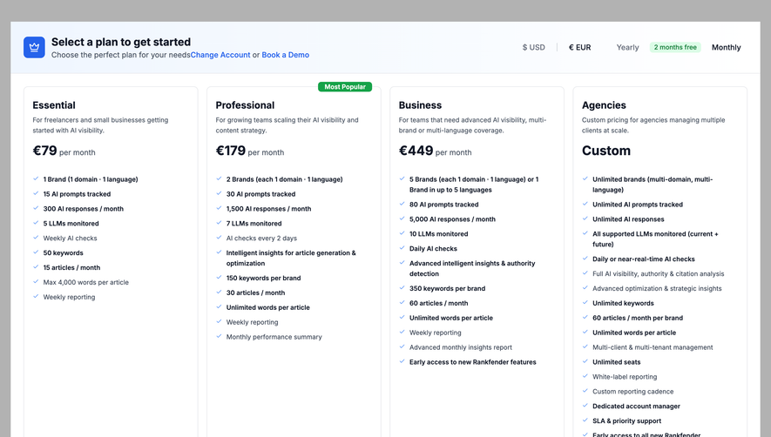Screen dimensions: 771x437
Task: Click checkmark beside 7 LLMs monitored
Action: click(x=219, y=223)
